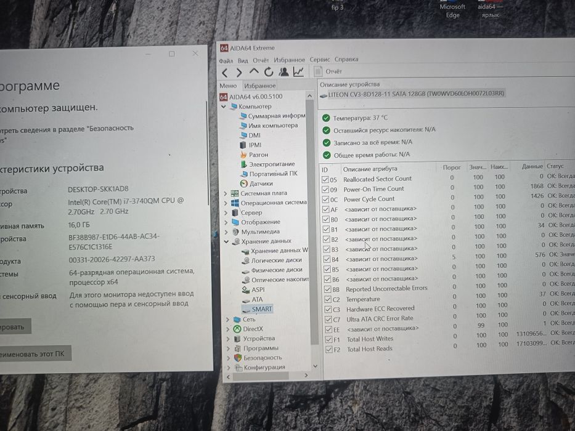575x431 pixels.
Task: Expand the Мультимедиа node
Action: pyautogui.click(x=227, y=232)
